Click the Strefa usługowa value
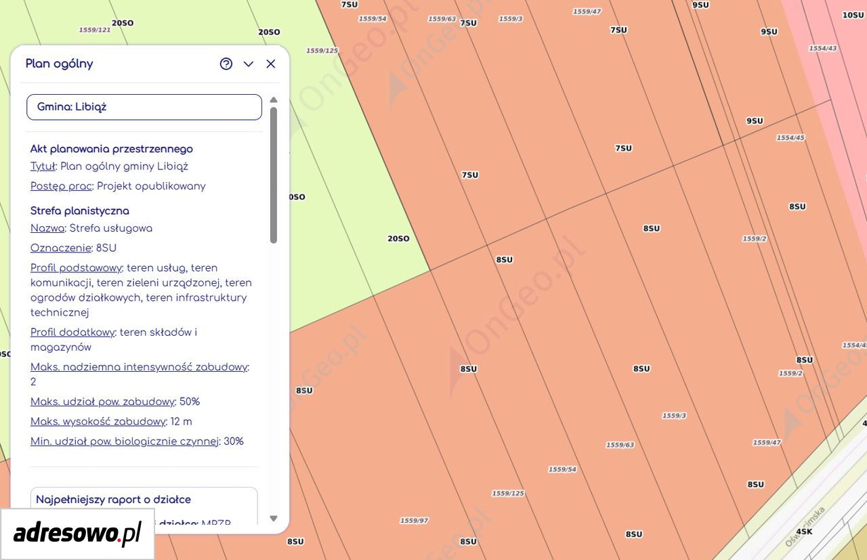The height and width of the screenshot is (560, 867). (x=111, y=228)
